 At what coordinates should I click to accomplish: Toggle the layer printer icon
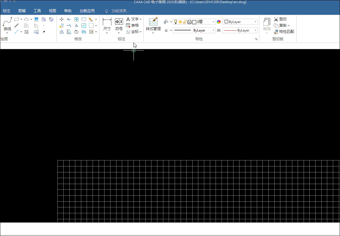coord(189,22)
